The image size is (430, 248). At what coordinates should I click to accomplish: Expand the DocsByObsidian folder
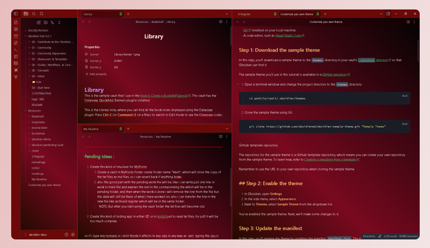[25, 31]
